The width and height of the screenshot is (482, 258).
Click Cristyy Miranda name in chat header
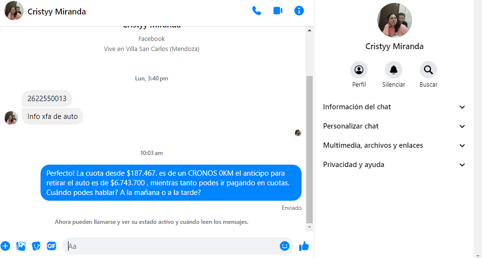pyautogui.click(x=56, y=12)
